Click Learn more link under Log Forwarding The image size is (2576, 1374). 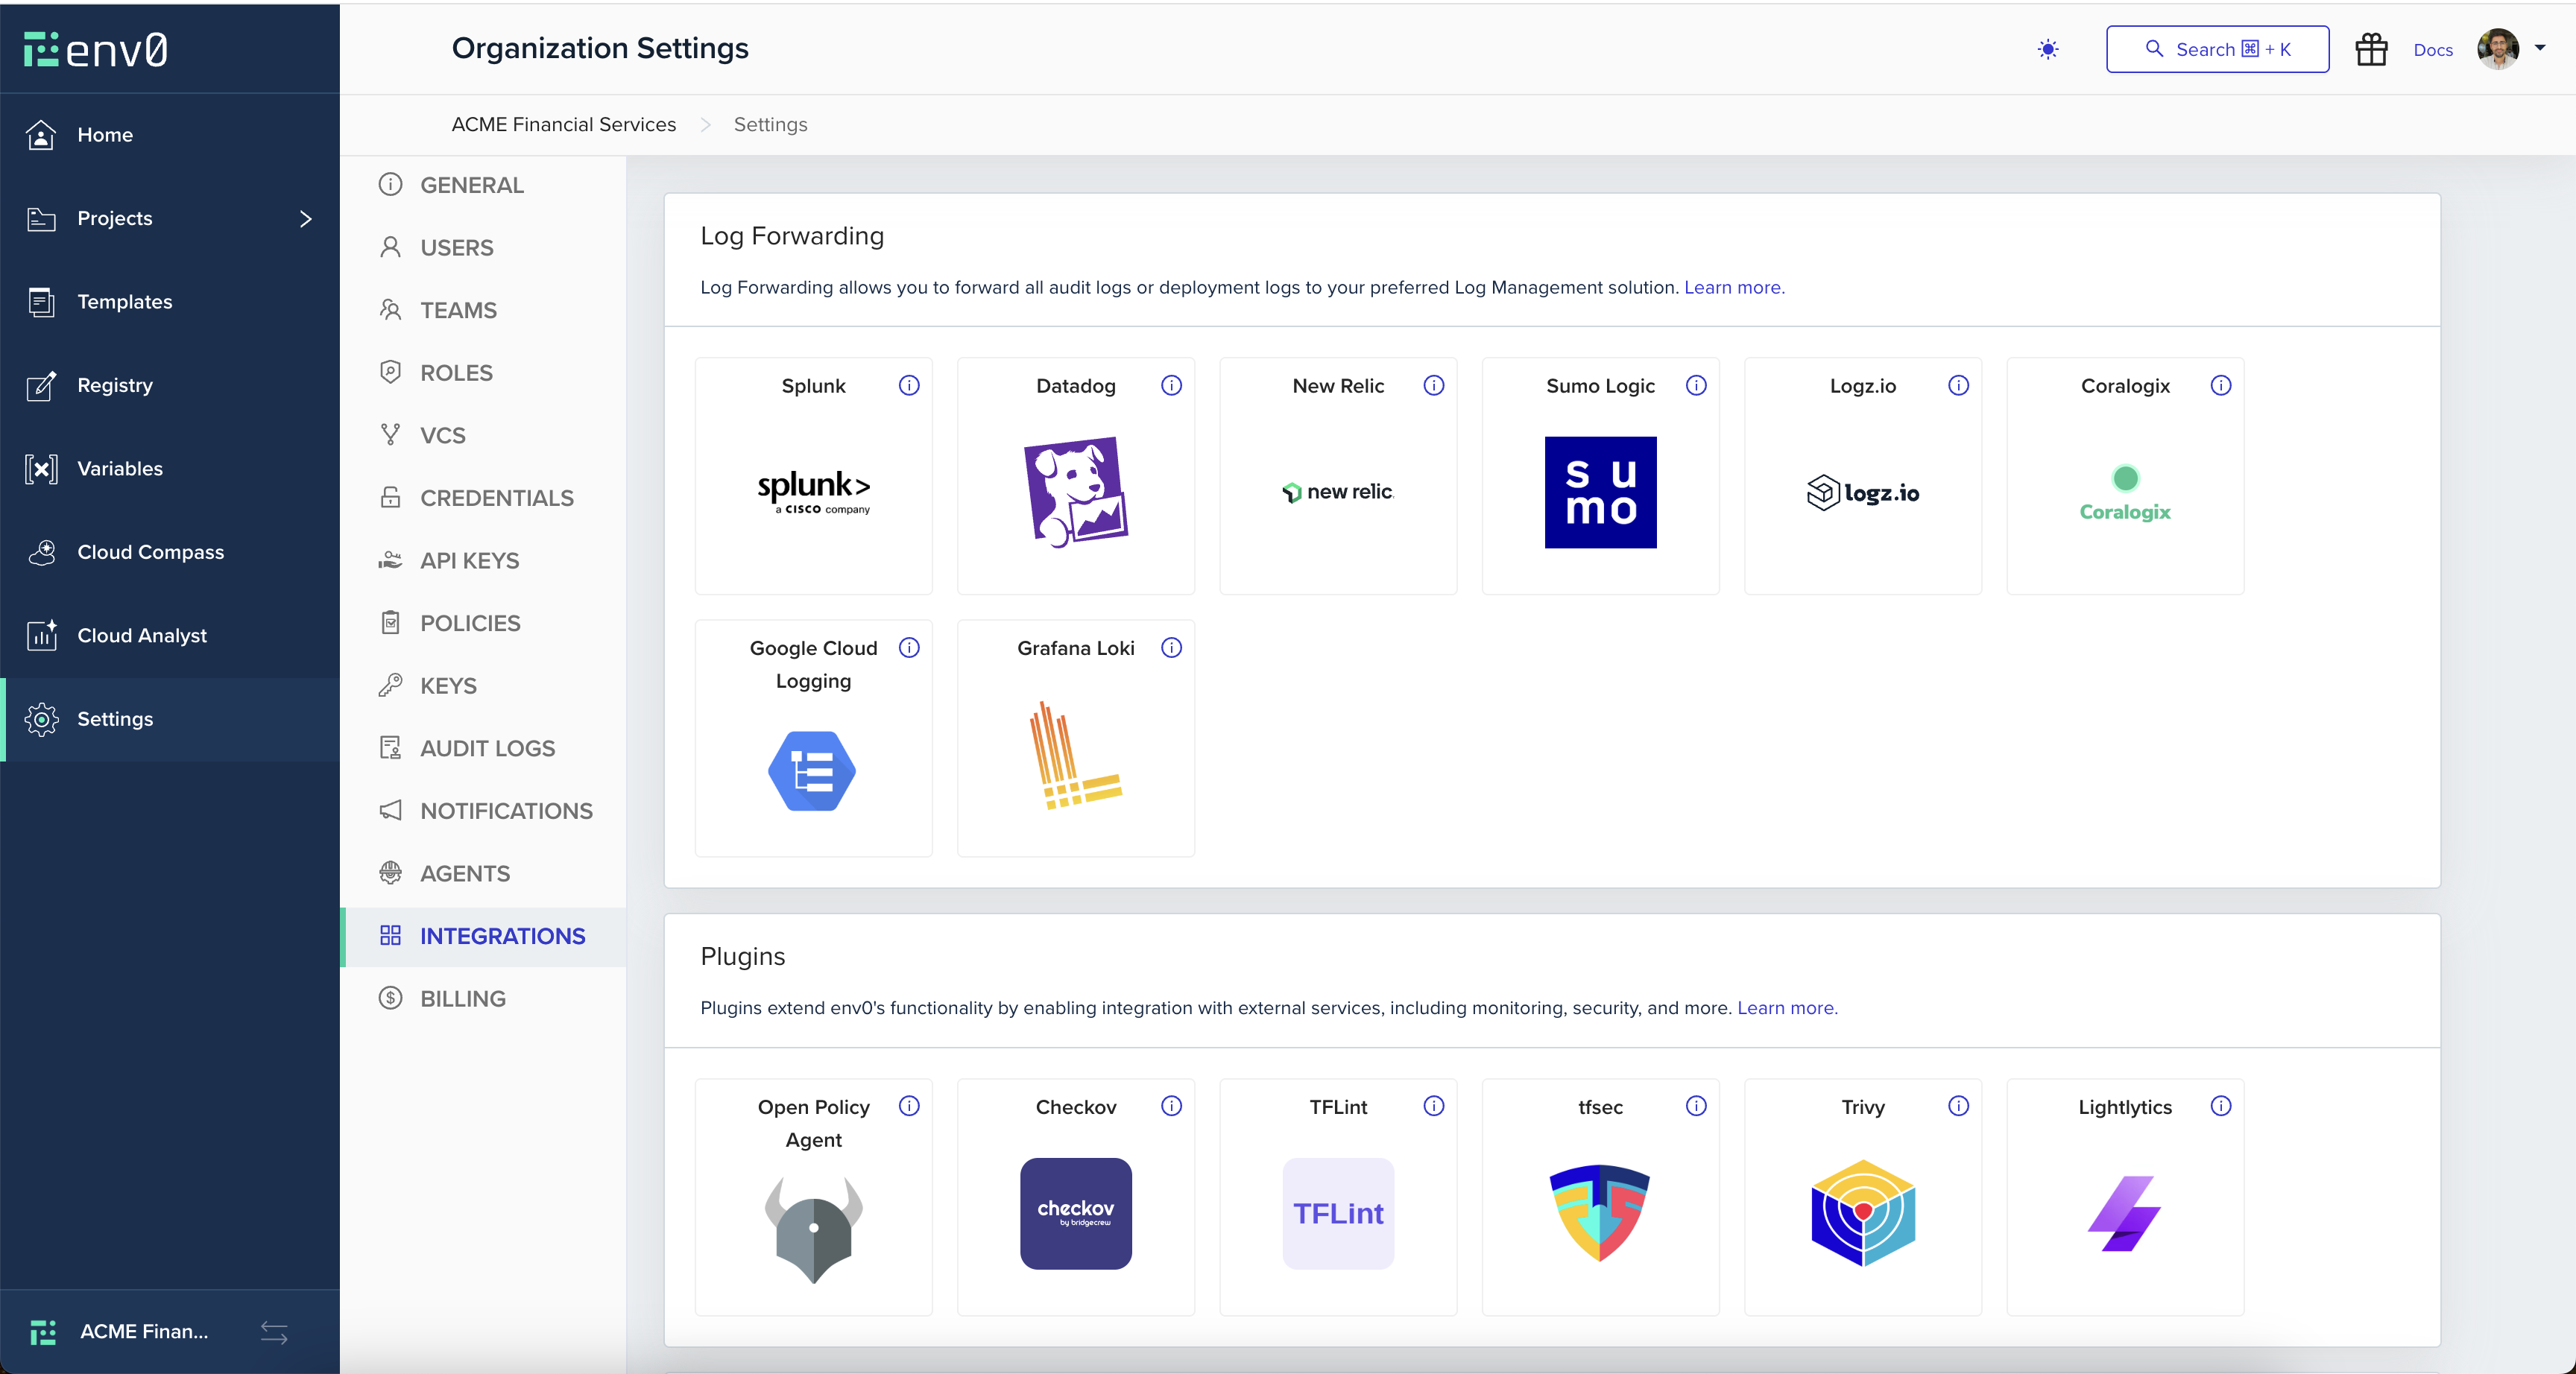[x=1733, y=287]
